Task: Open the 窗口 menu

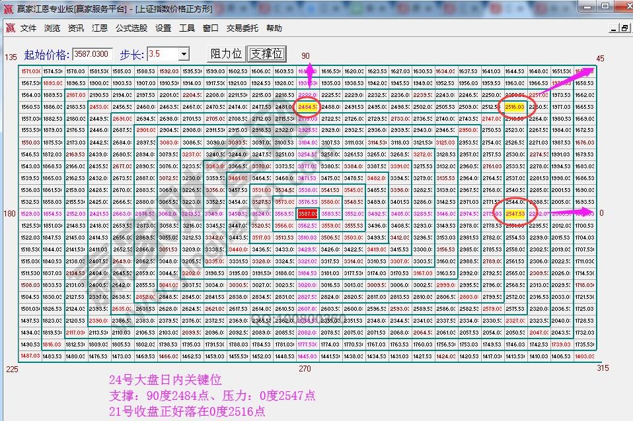Action: point(211,28)
